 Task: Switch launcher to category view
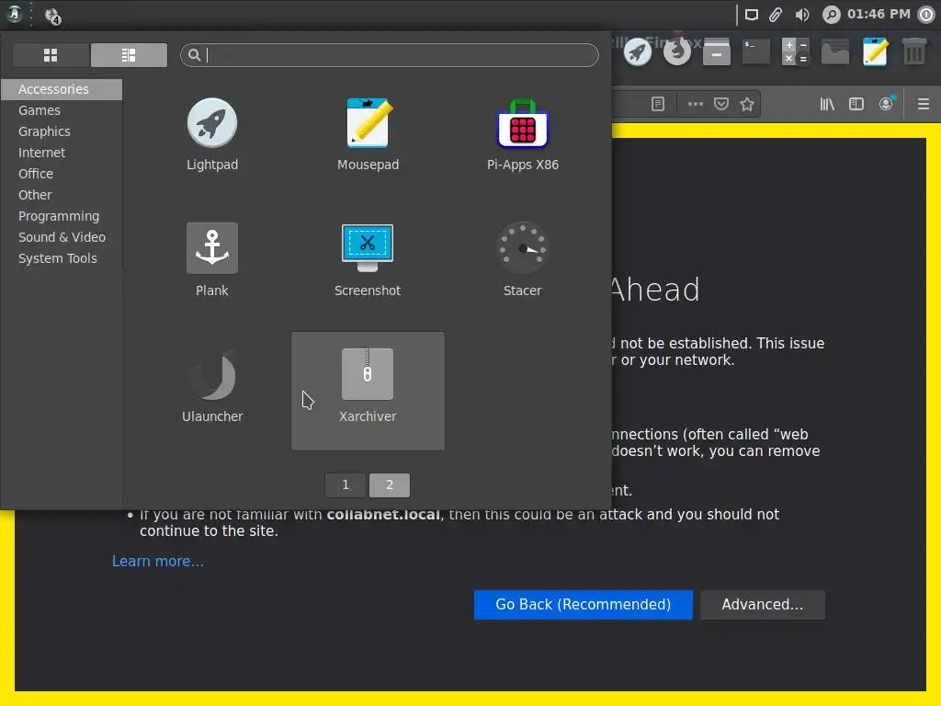pyautogui.click(x=129, y=55)
